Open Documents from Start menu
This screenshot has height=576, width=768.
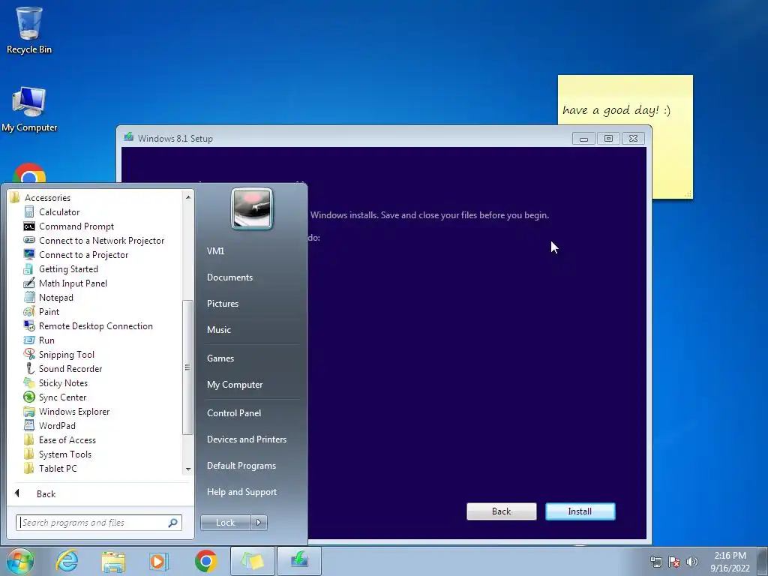coord(229,277)
